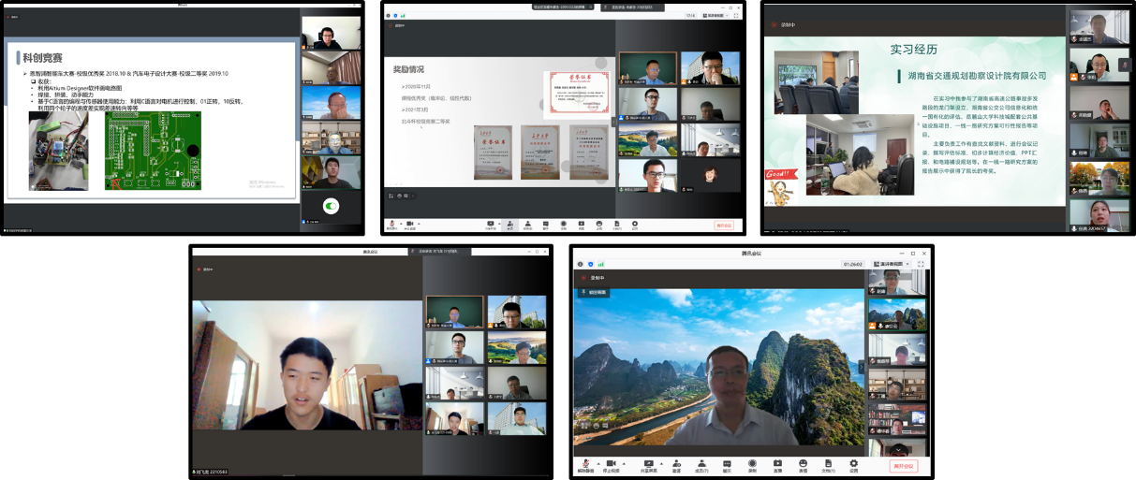Enter fullscreen in 奖励情况 slide window
The image size is (1136, 480).
click(736, 16)
